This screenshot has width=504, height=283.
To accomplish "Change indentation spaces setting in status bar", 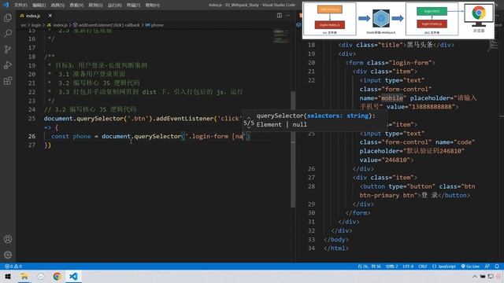I will point(392,266).
